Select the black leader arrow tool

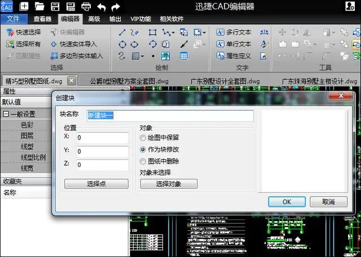pos(184,44)
